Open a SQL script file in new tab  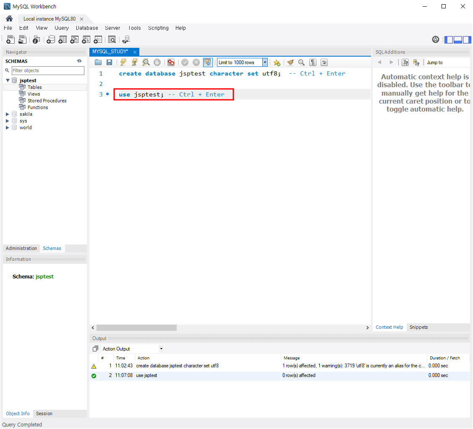(22, 39)
